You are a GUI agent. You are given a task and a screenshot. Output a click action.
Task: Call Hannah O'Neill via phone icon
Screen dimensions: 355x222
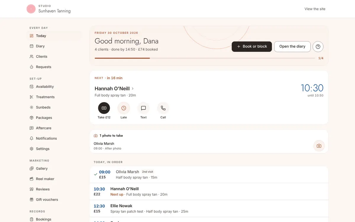(163, 108)
